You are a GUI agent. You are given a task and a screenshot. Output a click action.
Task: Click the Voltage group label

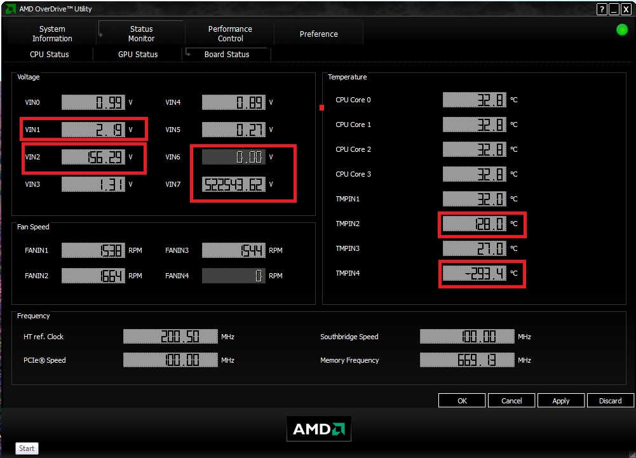pos(29,77)
